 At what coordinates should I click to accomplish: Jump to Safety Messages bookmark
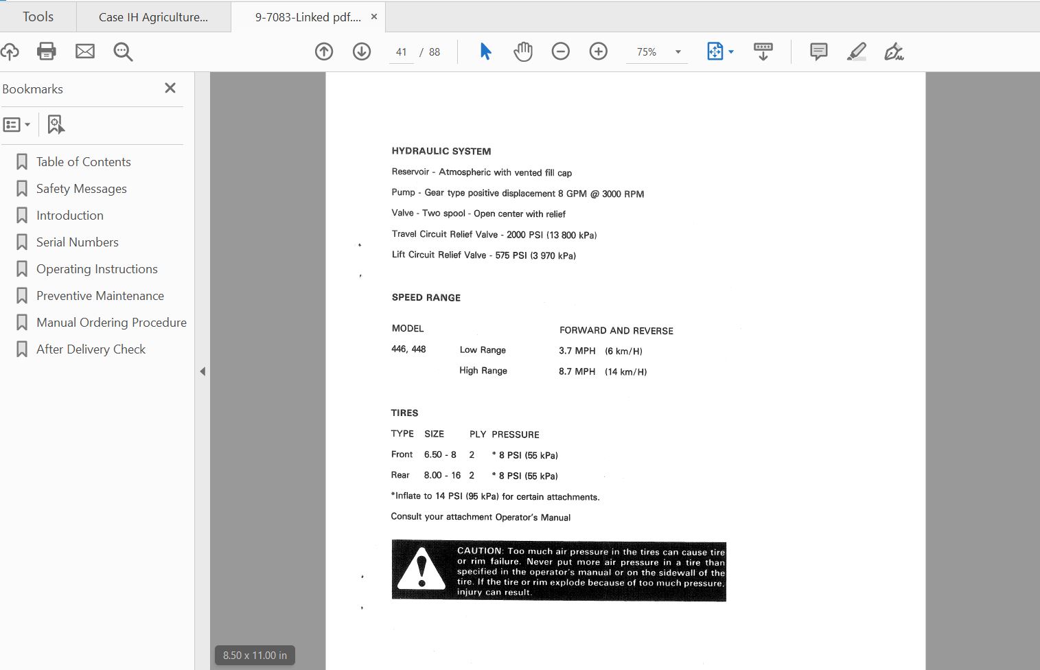pyautogui.click(x=81, y=189)
